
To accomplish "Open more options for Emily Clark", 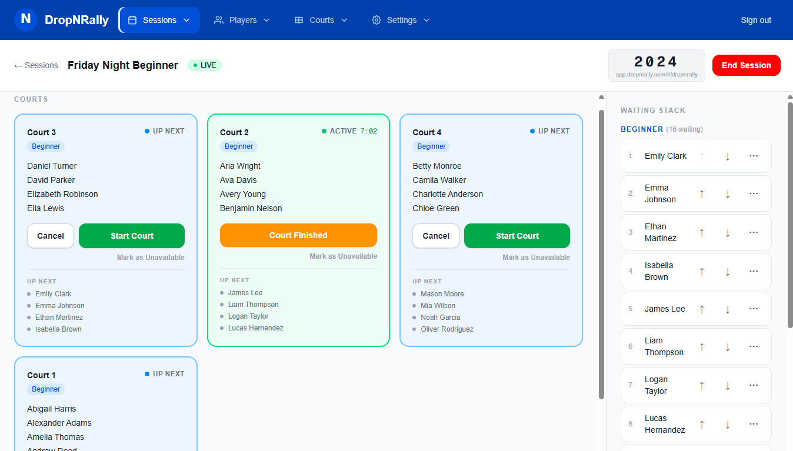I will (754, 156).
